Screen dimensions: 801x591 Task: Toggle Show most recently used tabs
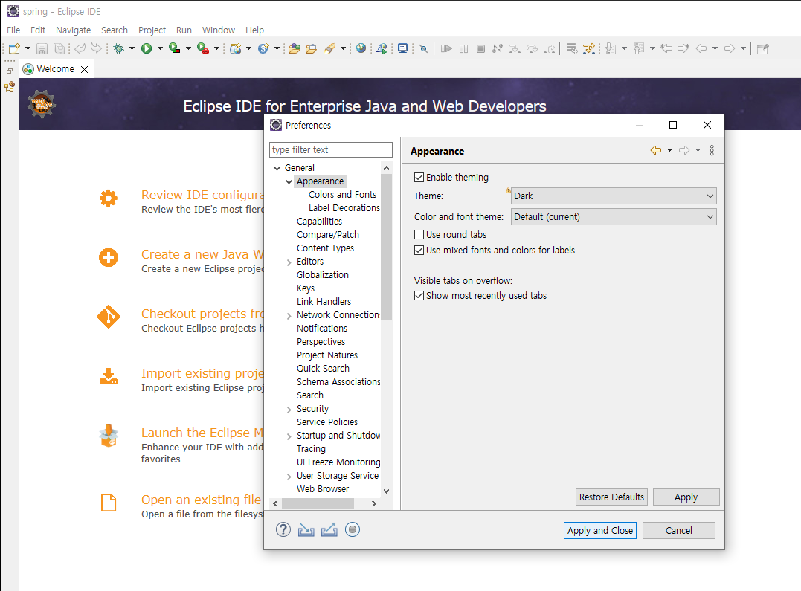(419, 296)
